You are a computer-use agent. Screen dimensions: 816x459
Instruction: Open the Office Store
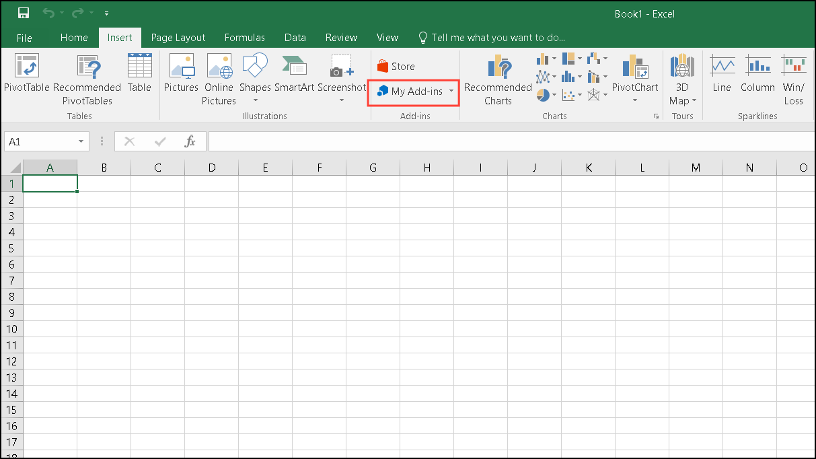(396, 66)
